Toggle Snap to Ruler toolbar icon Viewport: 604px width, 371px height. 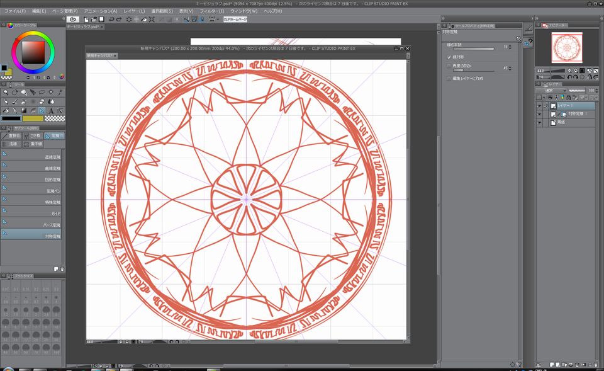pos(186,20)
